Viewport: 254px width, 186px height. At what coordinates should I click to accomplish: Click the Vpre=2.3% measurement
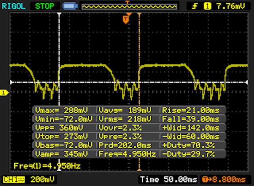pyautogui.click(x=120, y=136)
